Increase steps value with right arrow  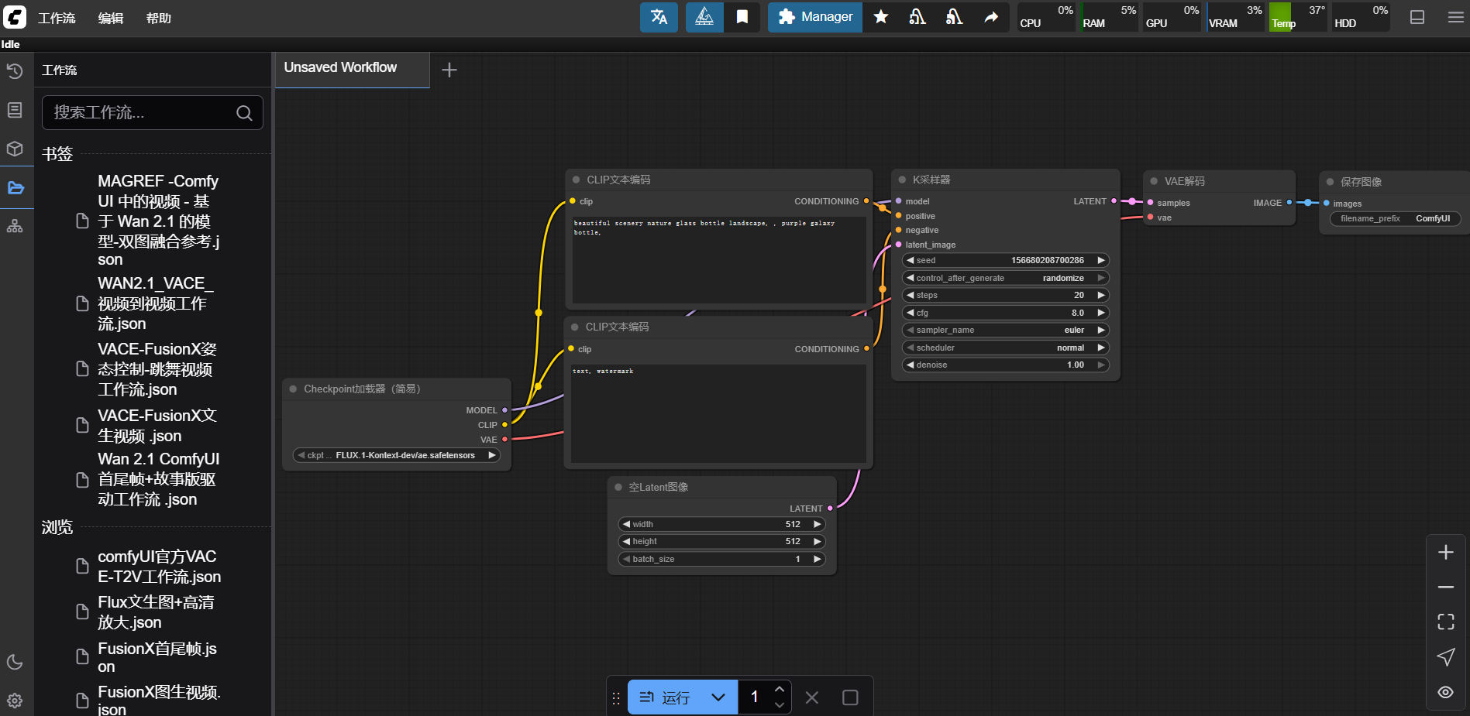click(1100, 295)
